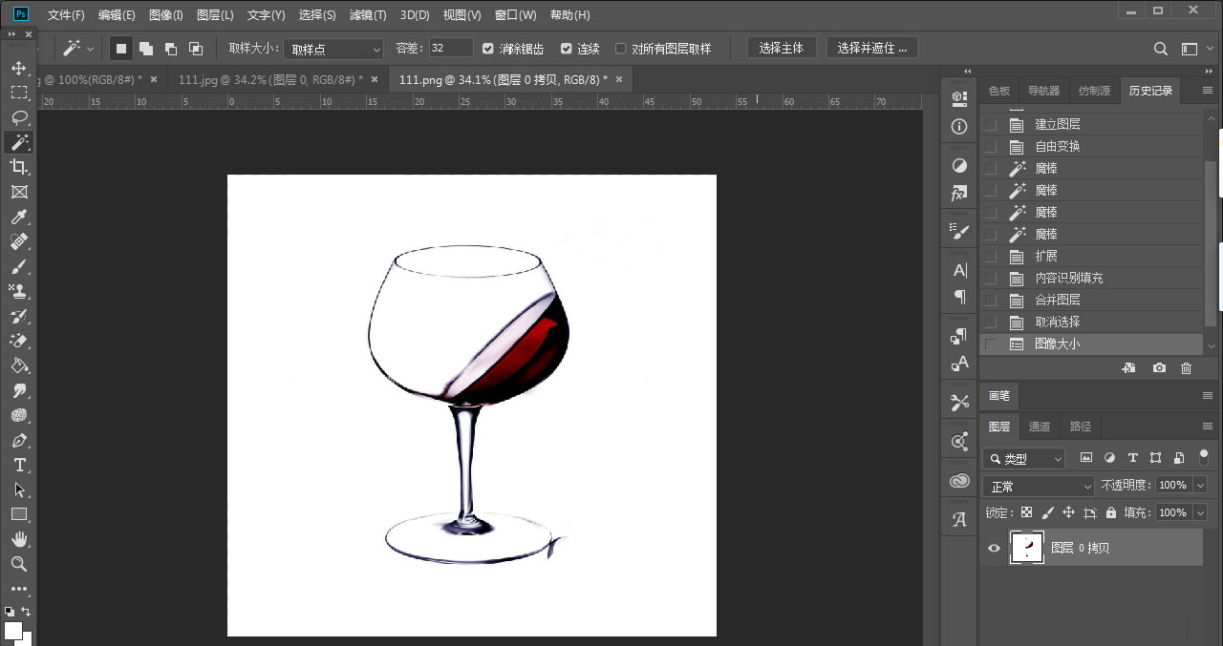Open the layer filter 类型 dropdown
This screenshot has width=1223, height=646.
pyautogui.click(x=1023, y=459)
